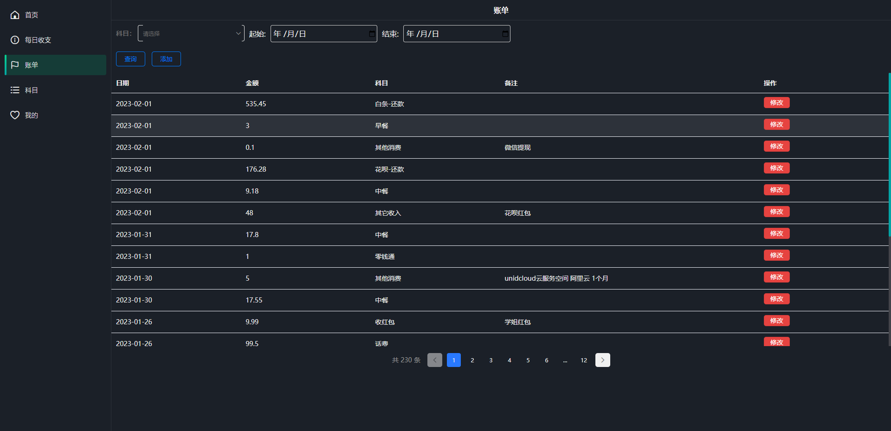Click 修改 for the 微信提现 row
Viewport: 891px width, 431px height.
coord(777,146)
